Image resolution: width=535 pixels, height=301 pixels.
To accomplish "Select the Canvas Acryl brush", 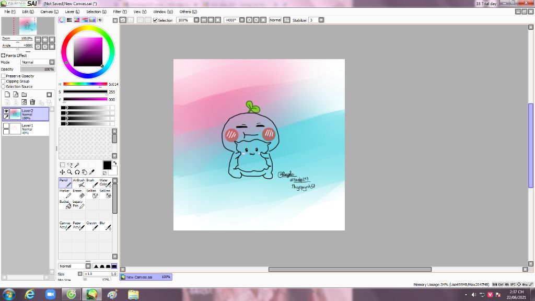I will coord(65,226).
